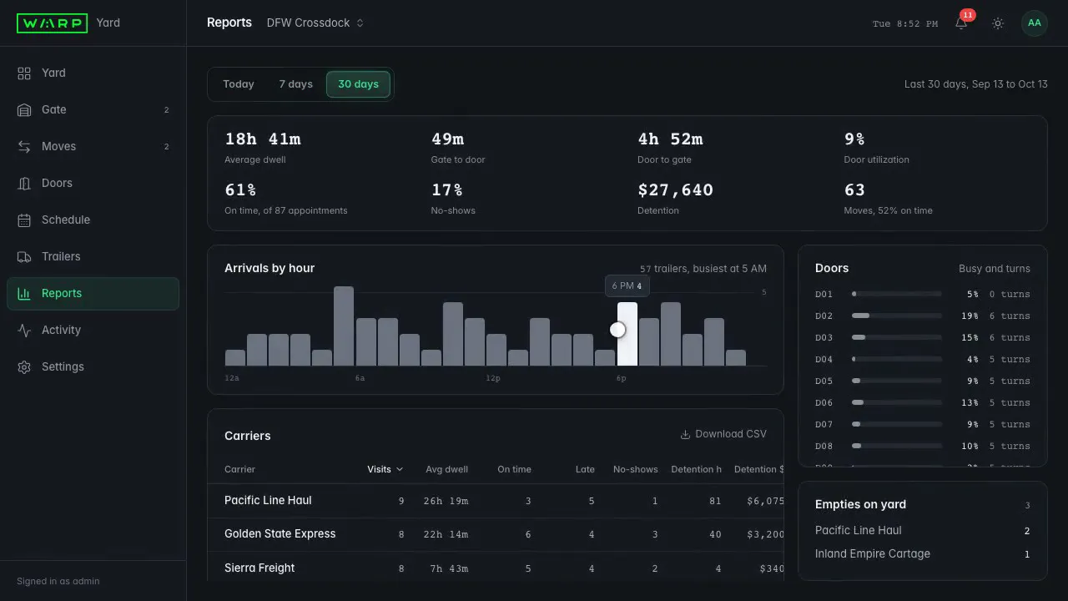Expand the DFW Crossdock site selector
This screenshot has height=601, width=1068.
coord(315,23)
